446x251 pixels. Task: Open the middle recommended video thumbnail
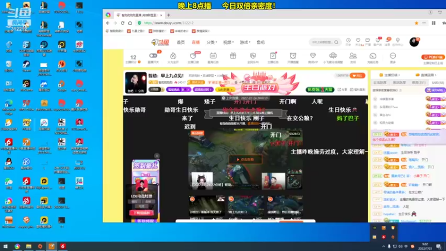[x=246, y=205]
